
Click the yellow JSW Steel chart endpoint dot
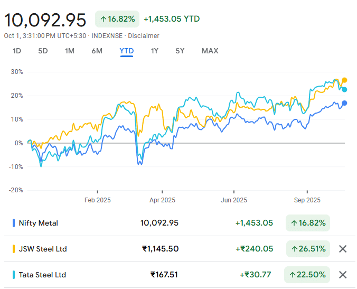[344, 80]
